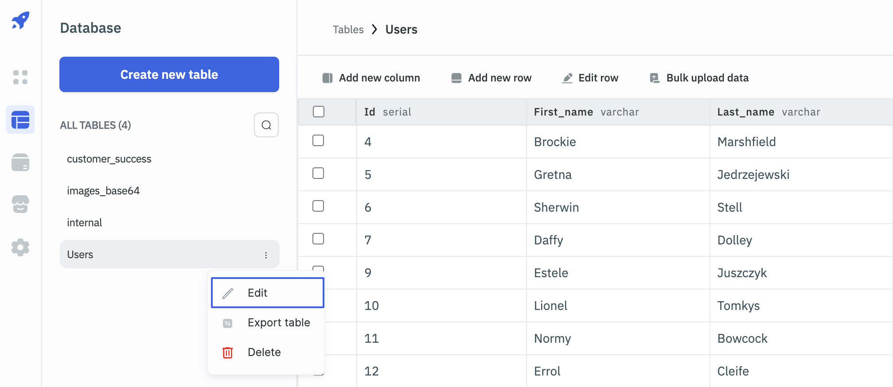
Task: Click the Users table three-dot menu
Action: (266, 255)
